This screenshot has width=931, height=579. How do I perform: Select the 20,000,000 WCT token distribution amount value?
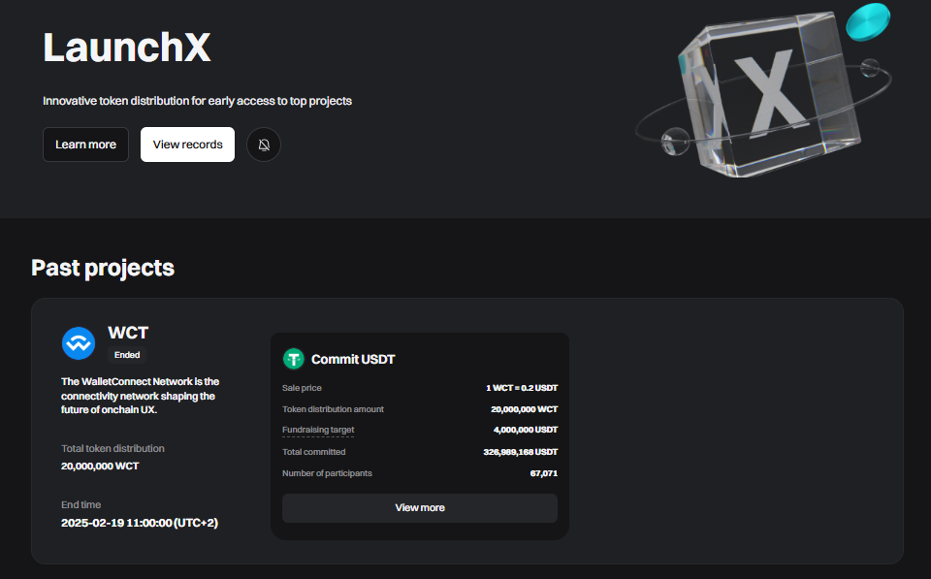[525, 409]
